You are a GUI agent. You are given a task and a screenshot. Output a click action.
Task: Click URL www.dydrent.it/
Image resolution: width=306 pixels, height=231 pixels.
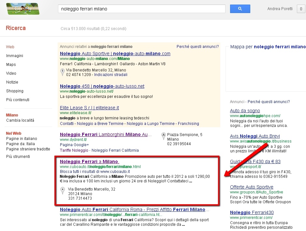pyautogui.click(x=73, y=140)
